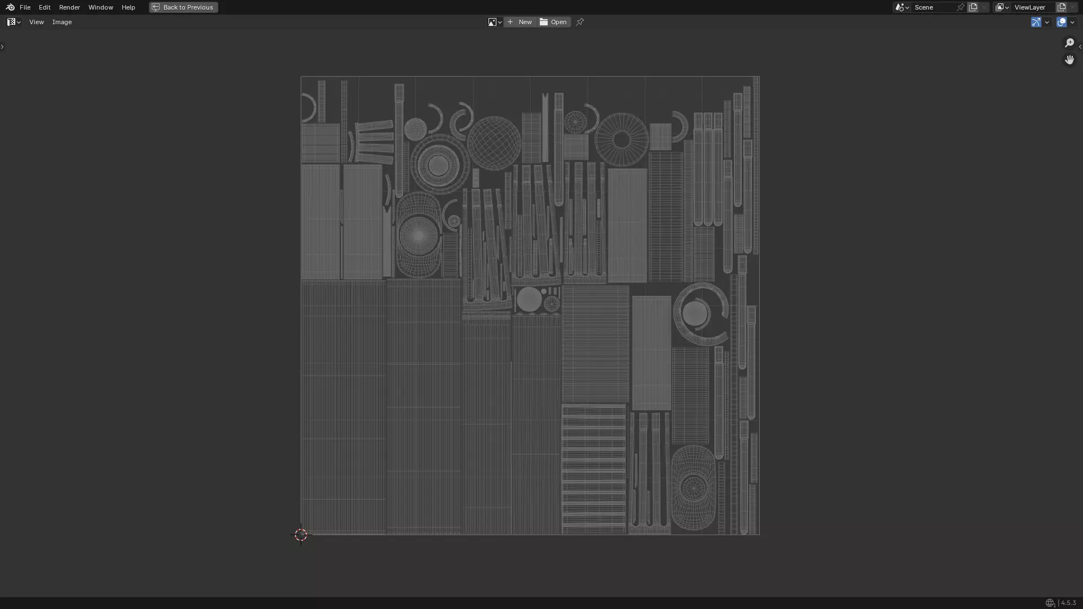
Task: Toggle the Show Overlays button
Action: (1062, 22)
